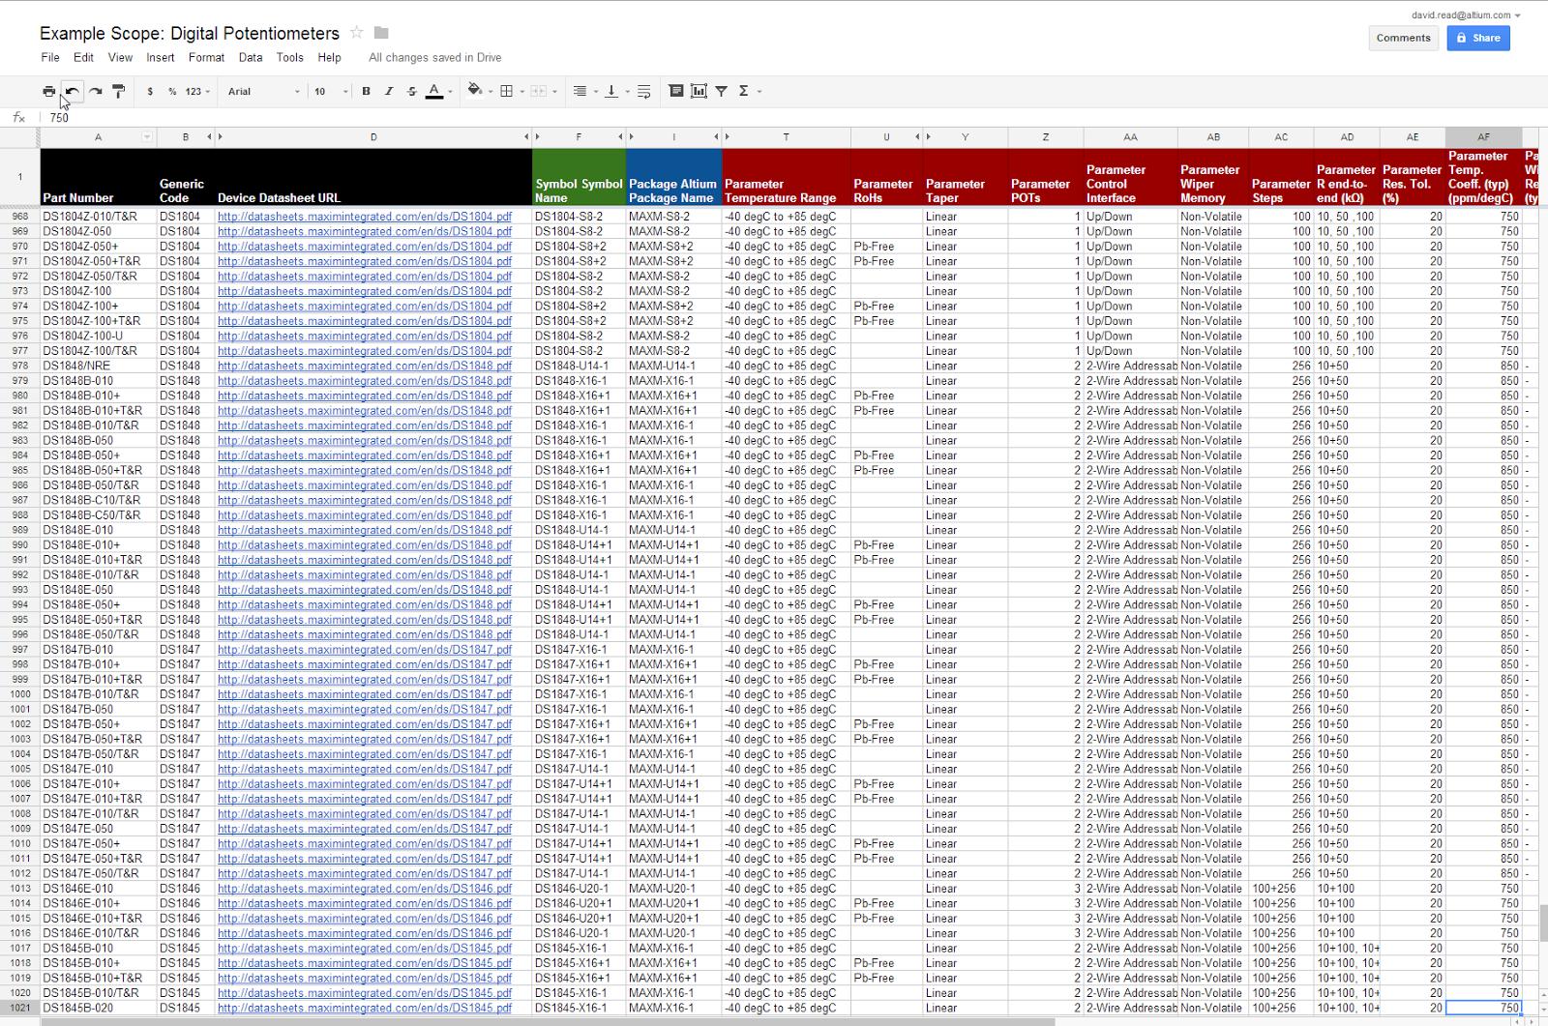The height and width of the screenshot is (1026, 1548).
Task: Open the Data menu
Action: coord(251,57)
